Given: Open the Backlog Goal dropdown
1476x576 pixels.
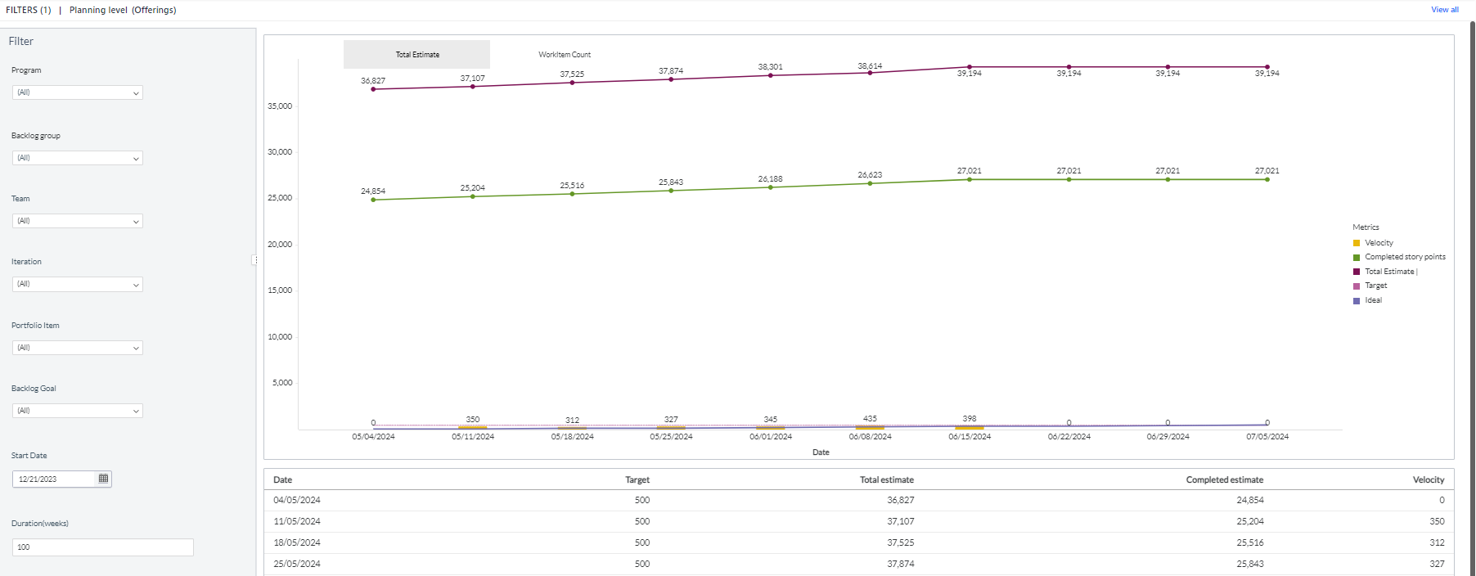Looking at the screenshot, I should point(78,411).
